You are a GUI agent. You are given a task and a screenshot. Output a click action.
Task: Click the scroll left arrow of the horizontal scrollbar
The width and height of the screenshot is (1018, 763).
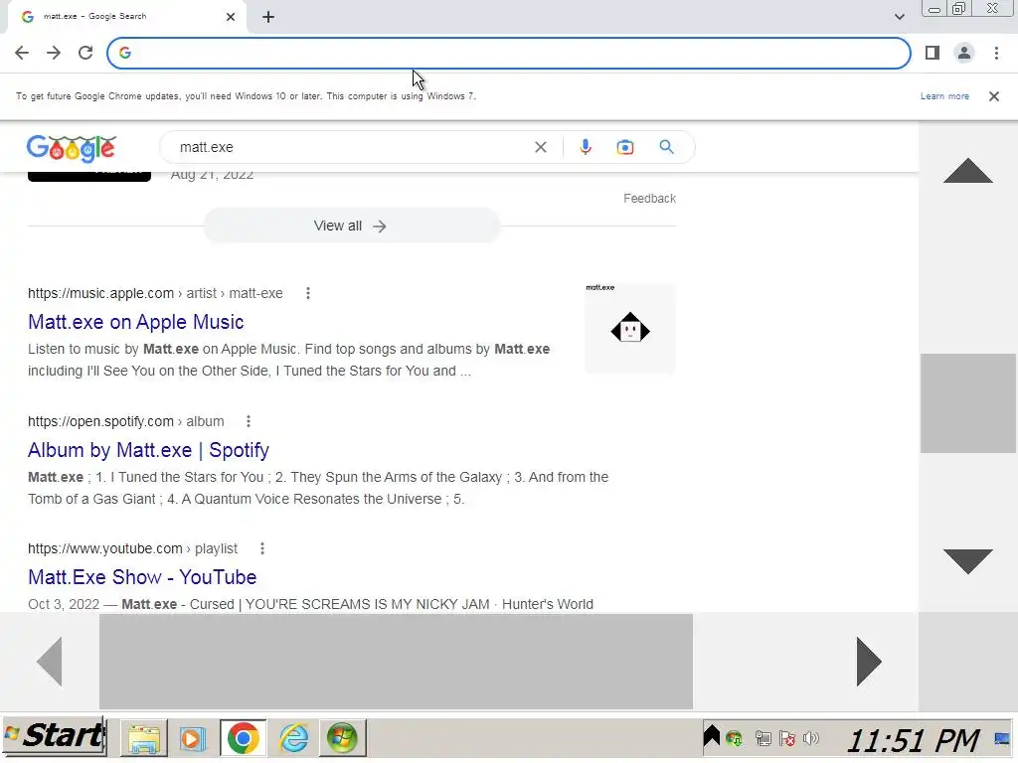pyautogui.click(x=50, y=661)
